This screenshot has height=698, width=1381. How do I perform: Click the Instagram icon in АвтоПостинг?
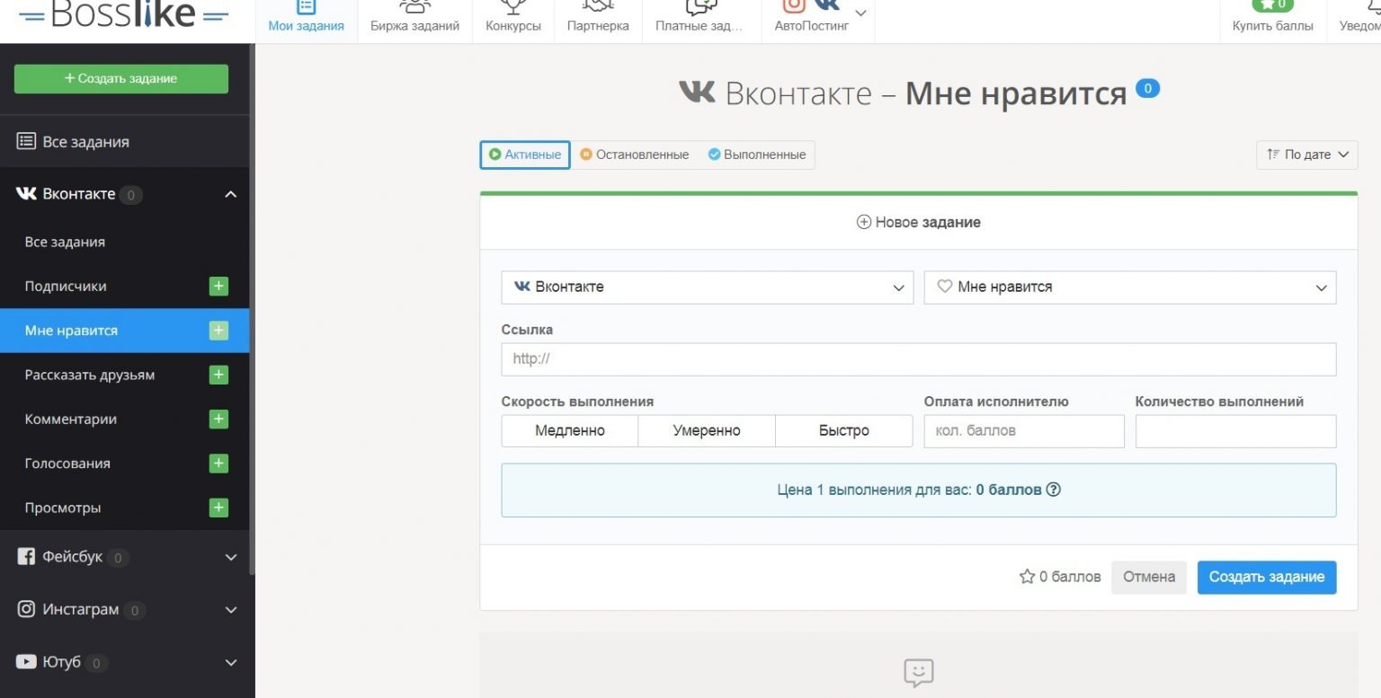pyautogui.click(x=793, y=4)
